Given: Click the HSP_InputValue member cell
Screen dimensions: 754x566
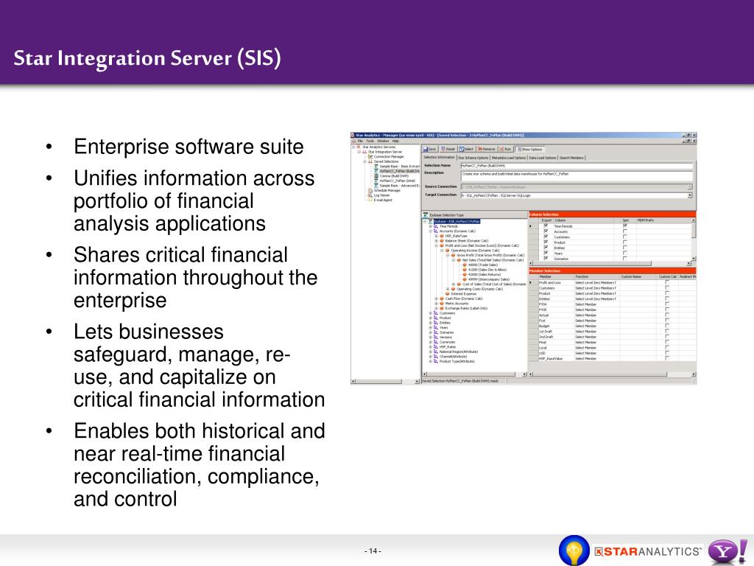Looking at the screenshot, I should (x=556, y=359).
